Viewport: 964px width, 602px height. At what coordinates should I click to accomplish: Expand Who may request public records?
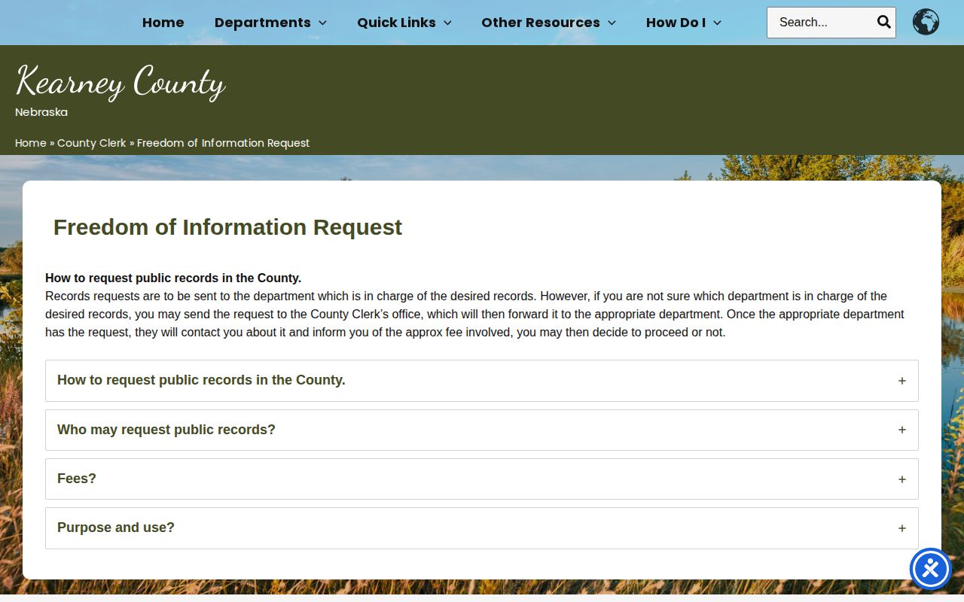(x=482, y=430)
